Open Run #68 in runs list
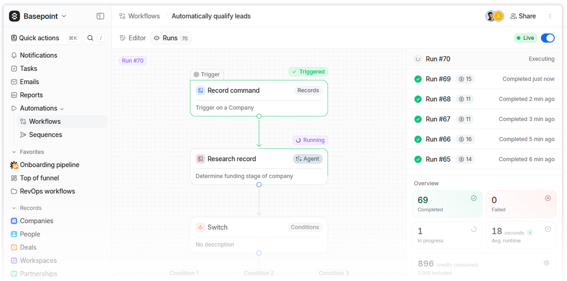The image size is (567, 281). click(x=484, y=99)
